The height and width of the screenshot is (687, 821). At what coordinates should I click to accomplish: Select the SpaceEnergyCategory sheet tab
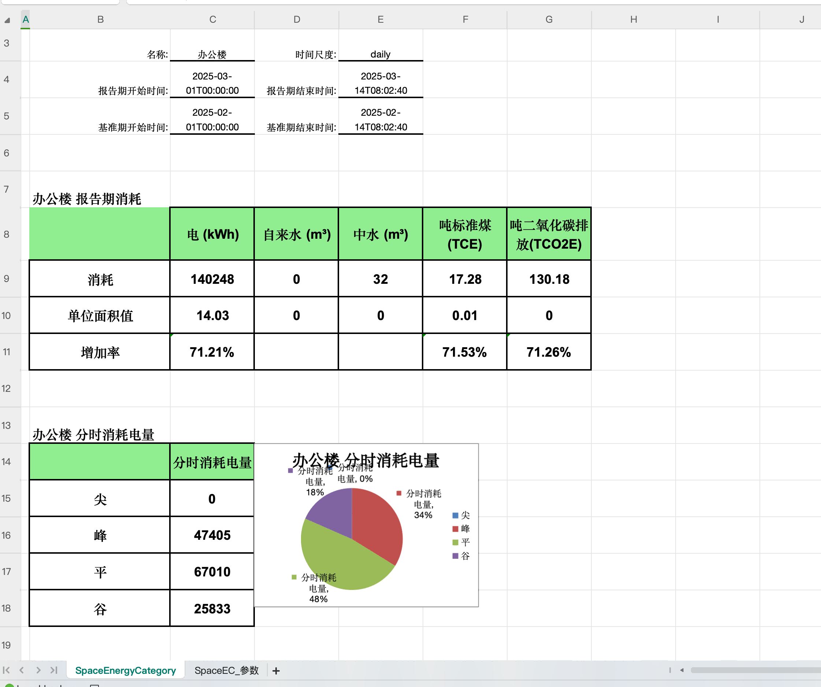click(125, 670)
